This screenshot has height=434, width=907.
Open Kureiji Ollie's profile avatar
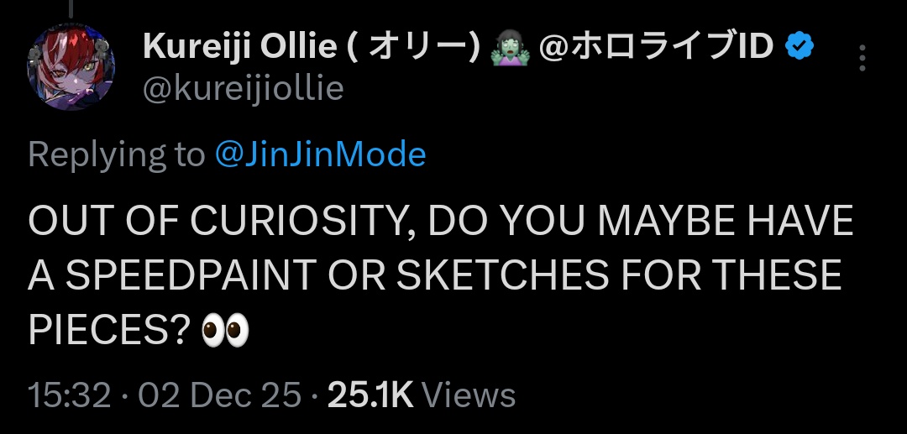click(69, 69)
